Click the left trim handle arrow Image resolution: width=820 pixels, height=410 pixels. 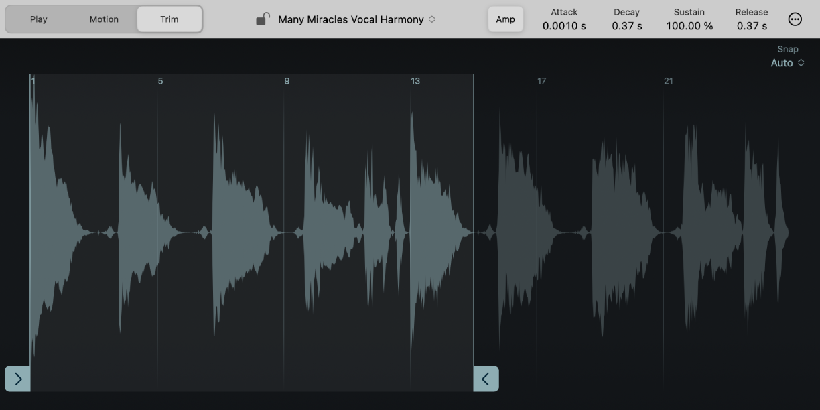click(x=17, y=379)
